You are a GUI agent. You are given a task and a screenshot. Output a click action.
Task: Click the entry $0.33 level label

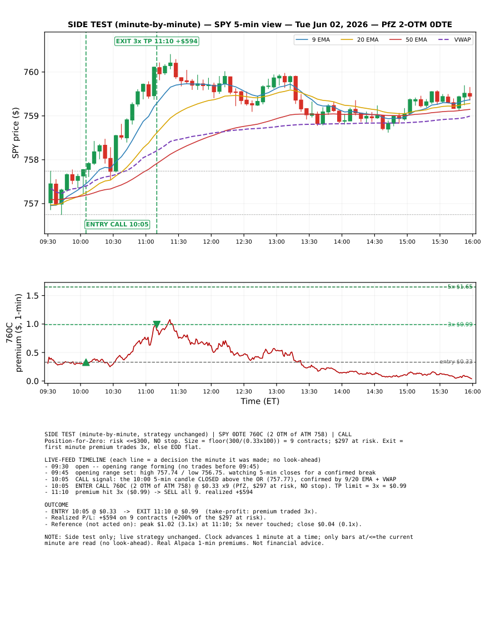[456, 361]
